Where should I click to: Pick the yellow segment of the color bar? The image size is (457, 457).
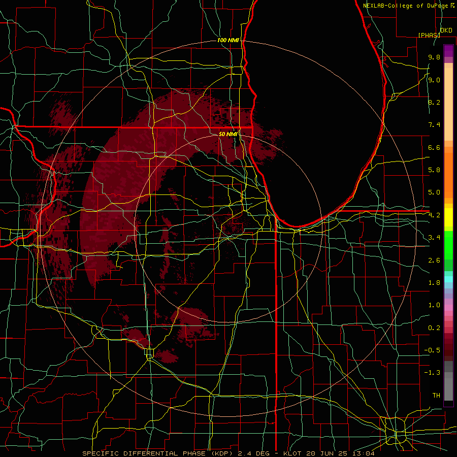(x=448, y=217)
